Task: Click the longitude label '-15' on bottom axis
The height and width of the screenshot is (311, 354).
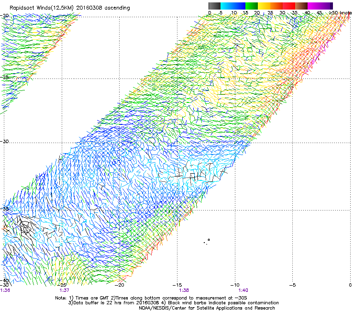Action: click(177, 285)
